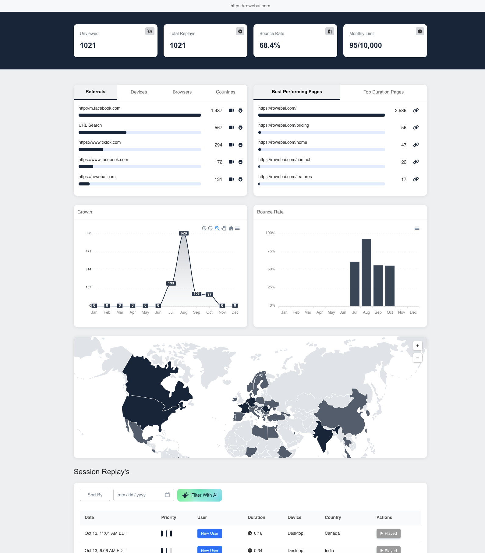The image size is (485, 553).
Task: Click link icon for https://rowebai.com/ page
Action: tap(416, 111)
